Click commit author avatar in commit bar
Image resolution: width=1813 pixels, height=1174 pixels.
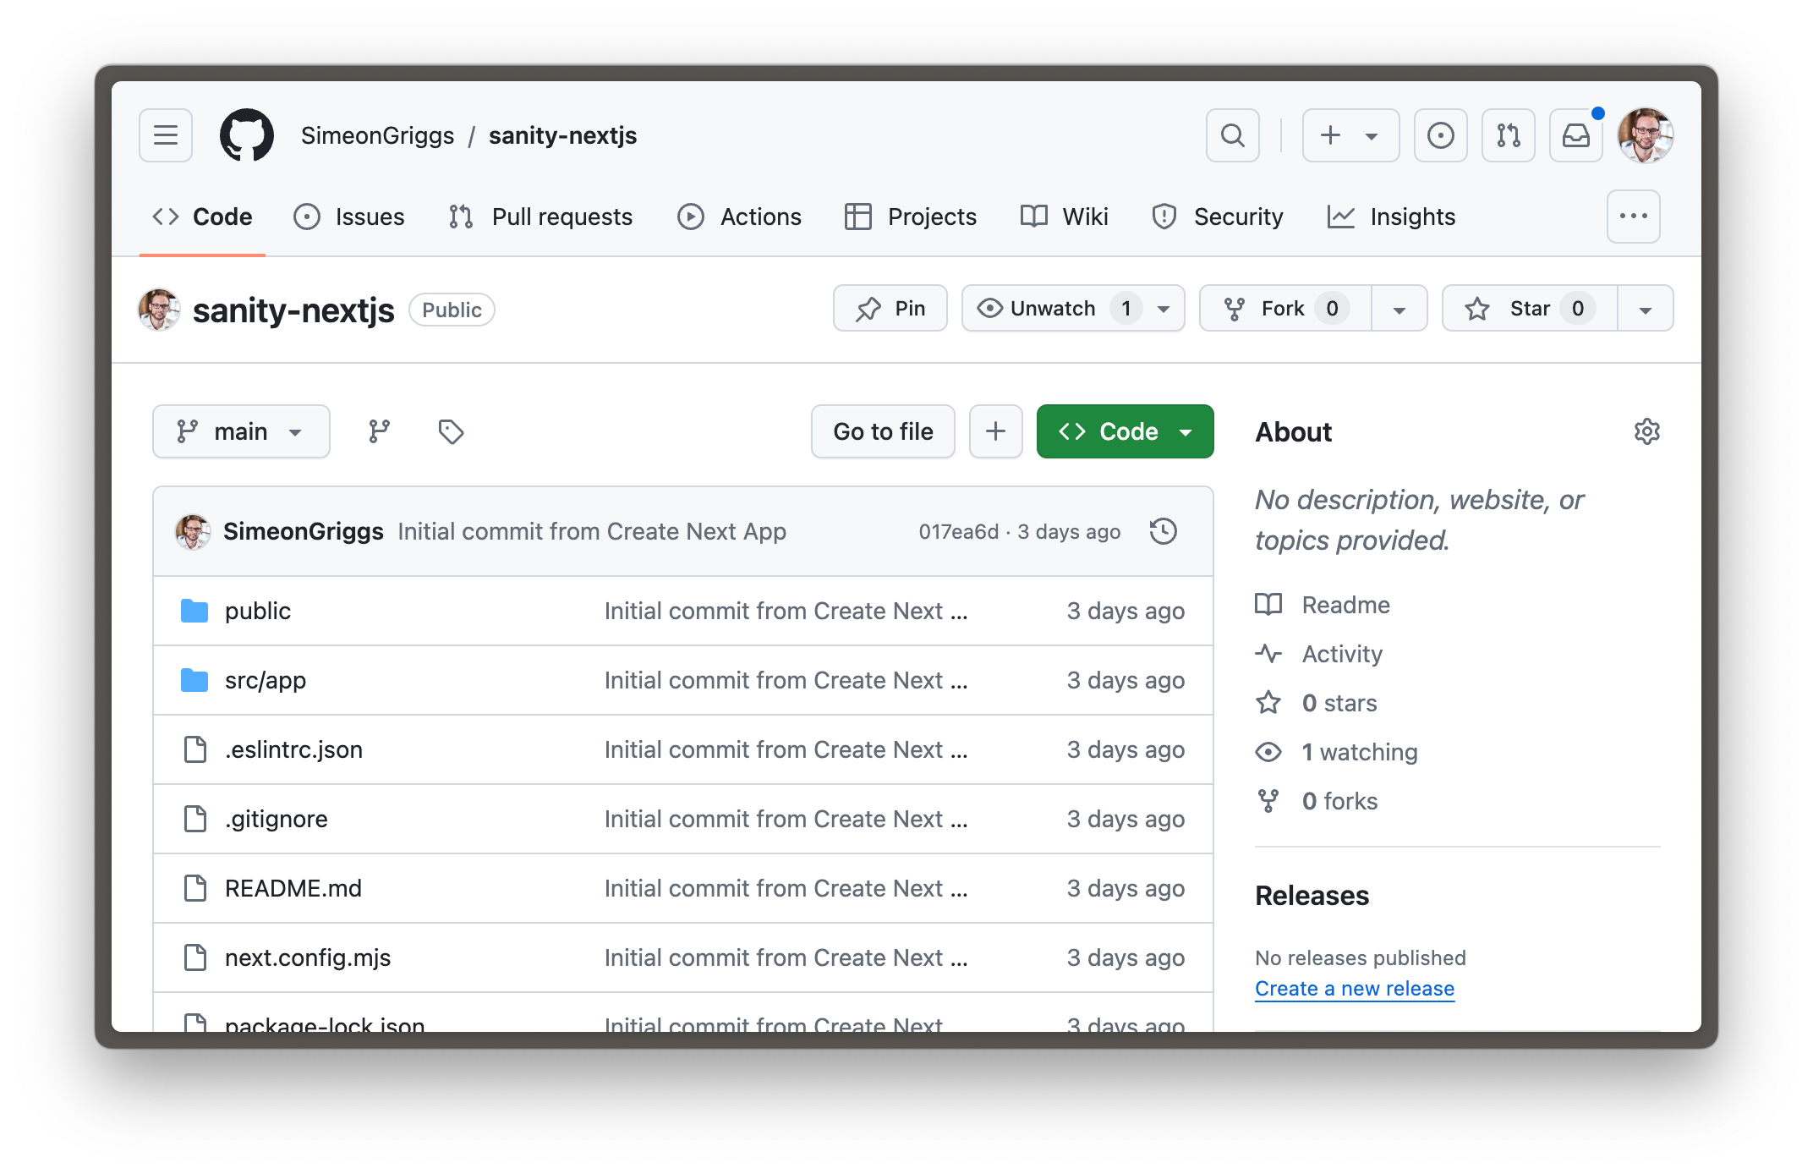(x=193, y=531)
